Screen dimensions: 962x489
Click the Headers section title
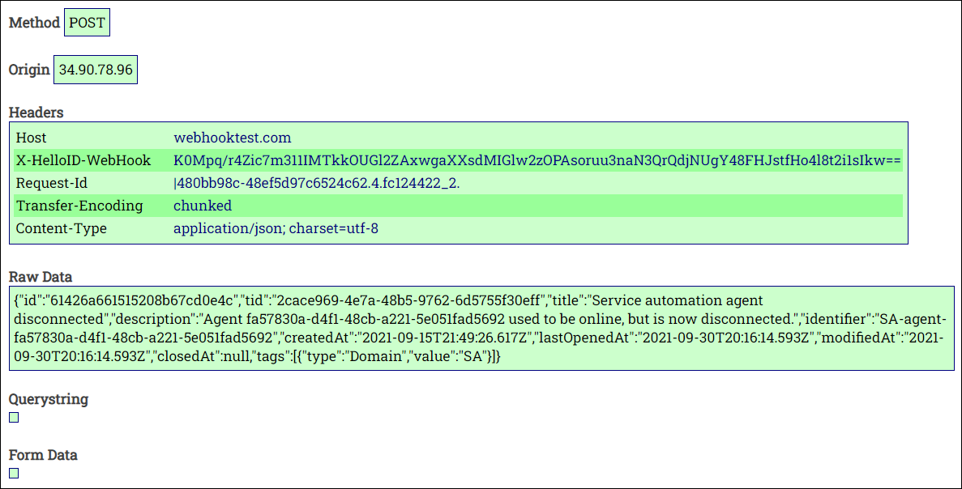(36, 113)
